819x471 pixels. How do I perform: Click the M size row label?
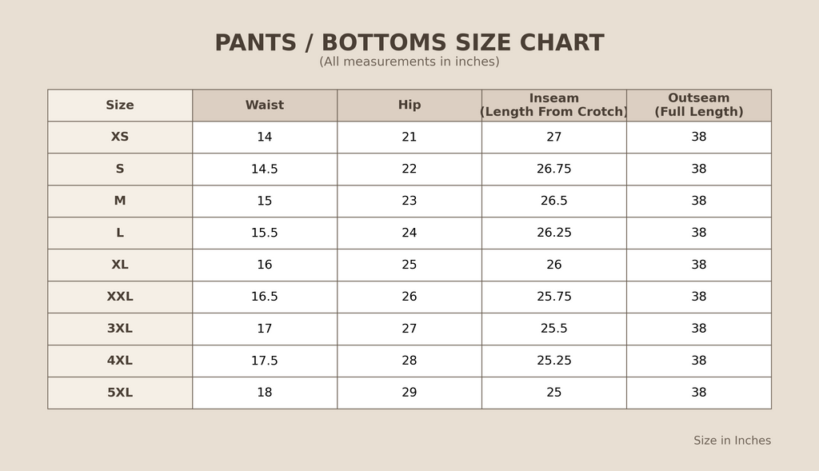point(120,202)
